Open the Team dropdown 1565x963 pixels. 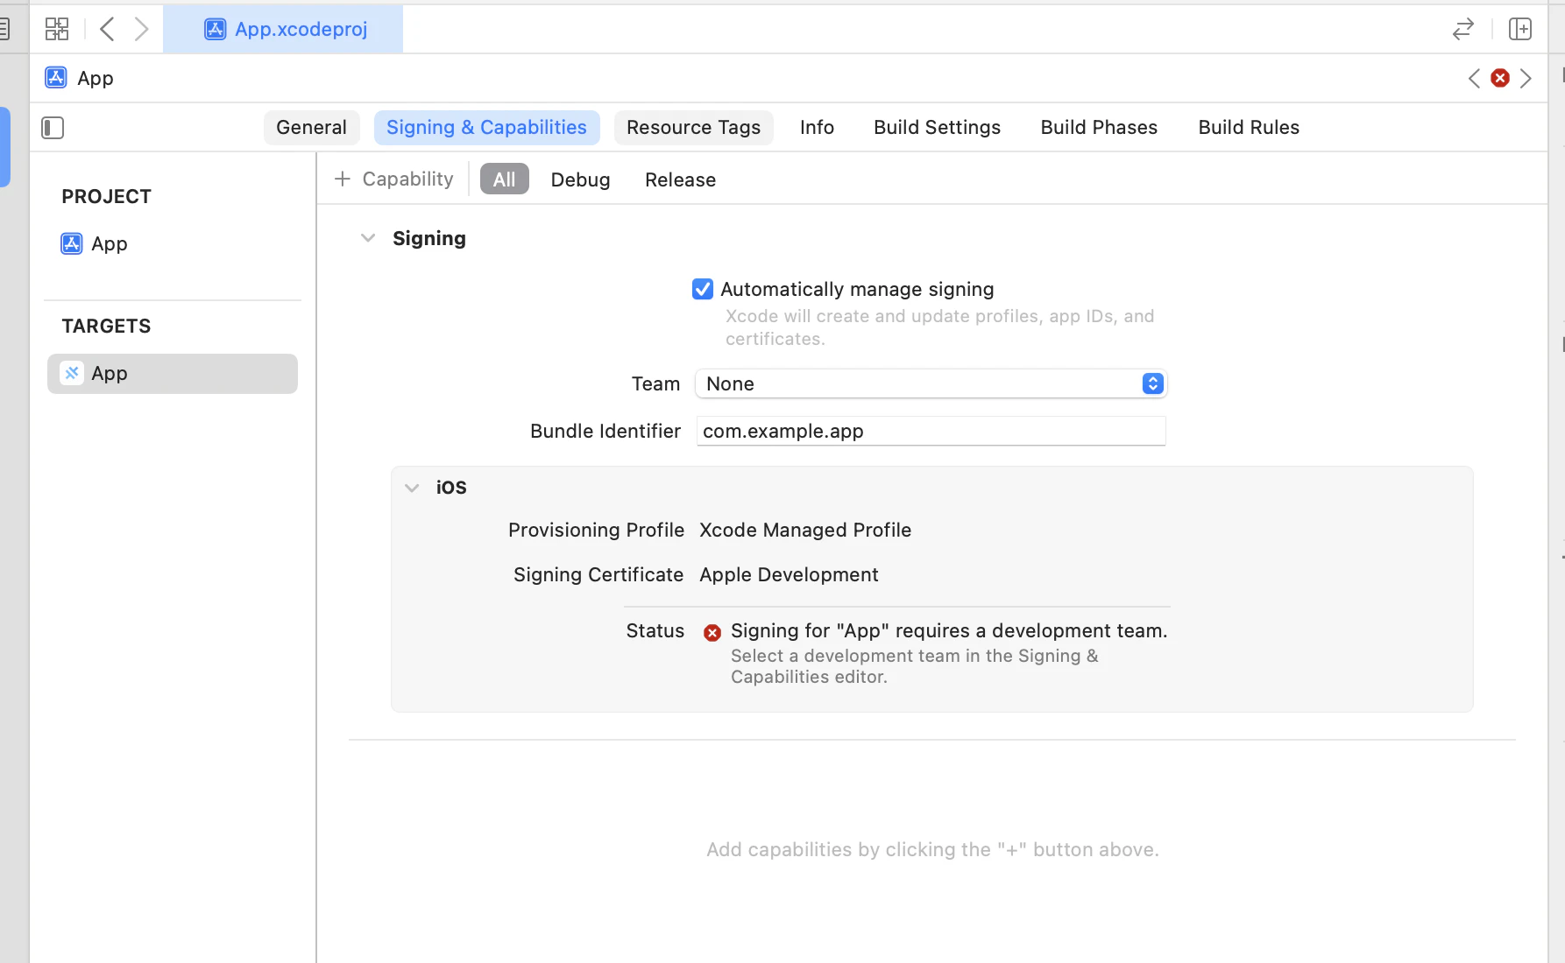pyautogui.click(x=931, y=383)
